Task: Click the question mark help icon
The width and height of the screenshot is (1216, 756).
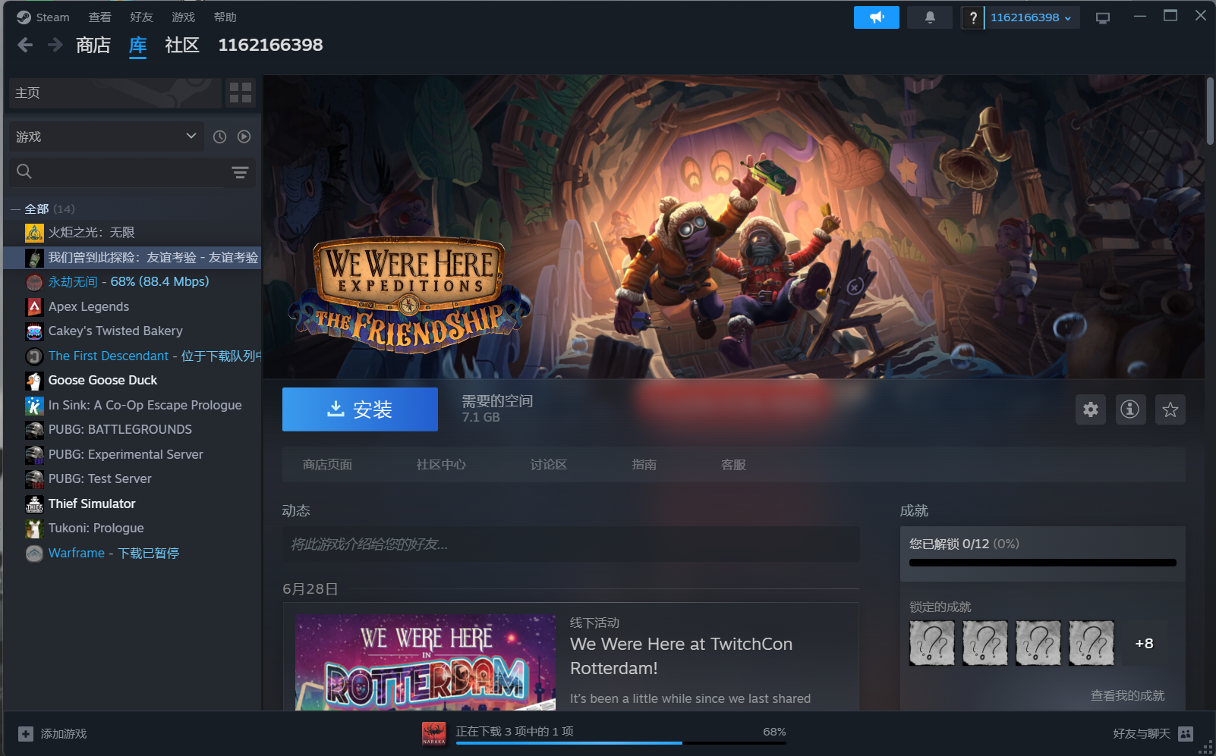Action: click(972, 17)
